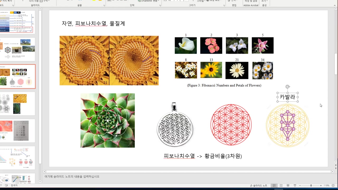Select thumbnail with flow diagram
338x190 pixels.
(17, 158)
